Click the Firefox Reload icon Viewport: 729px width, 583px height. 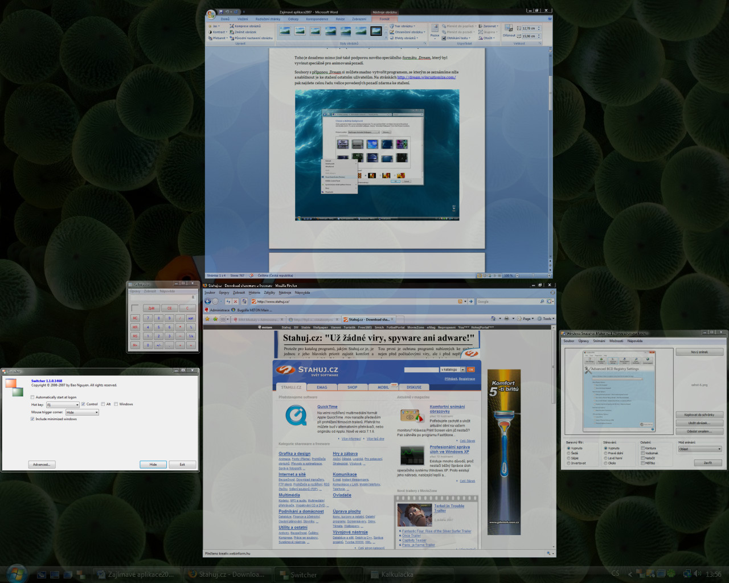click(x=228, y=301)
